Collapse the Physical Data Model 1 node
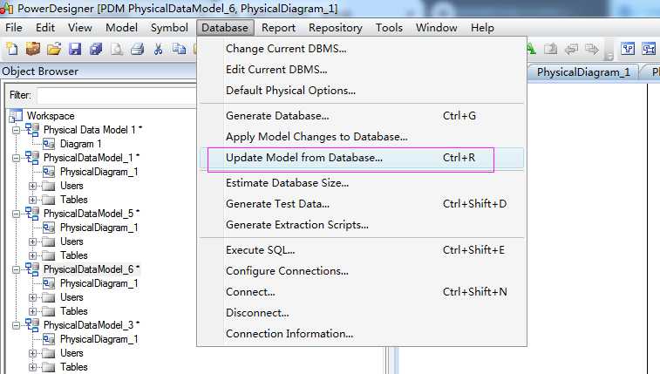 click(16, 130)
